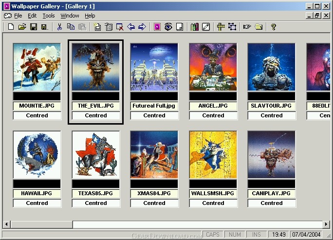Select the Futureal Full.jpg thumbnail image
The height and width of the screenshot is (240, 333).
154,67
